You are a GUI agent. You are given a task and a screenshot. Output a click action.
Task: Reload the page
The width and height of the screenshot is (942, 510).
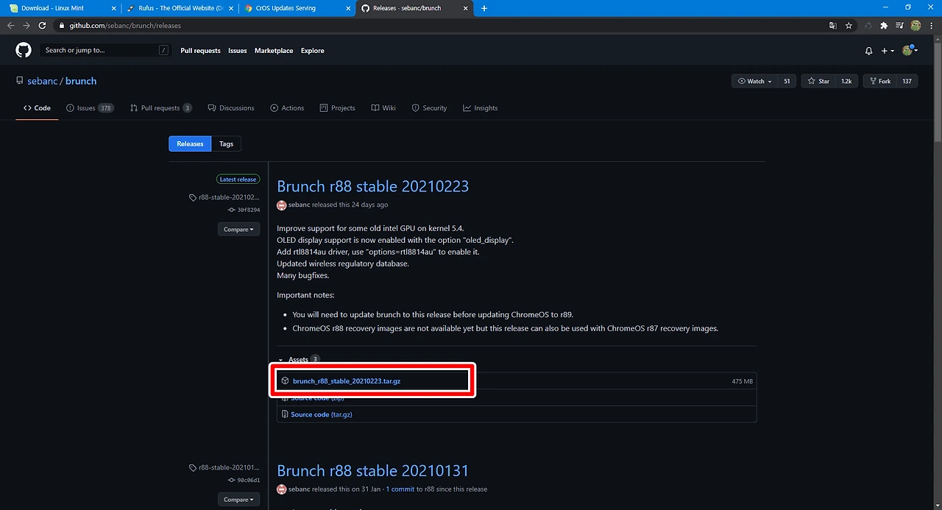click(43, 25)
